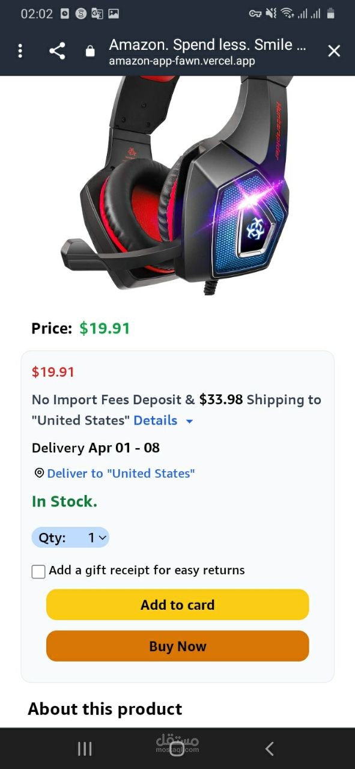Open the browser three-dot menu
The height and width of the screenshot is (769, 355).
coord(20,51)
